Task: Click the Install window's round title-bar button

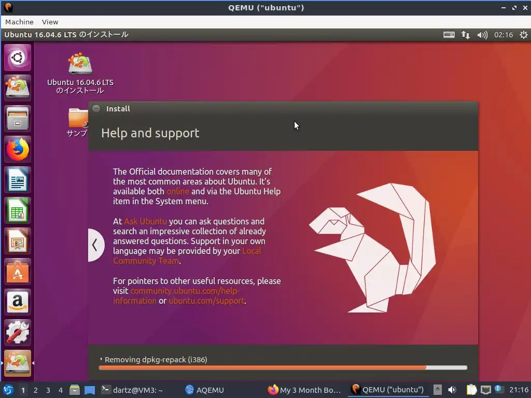Action: 96,108
